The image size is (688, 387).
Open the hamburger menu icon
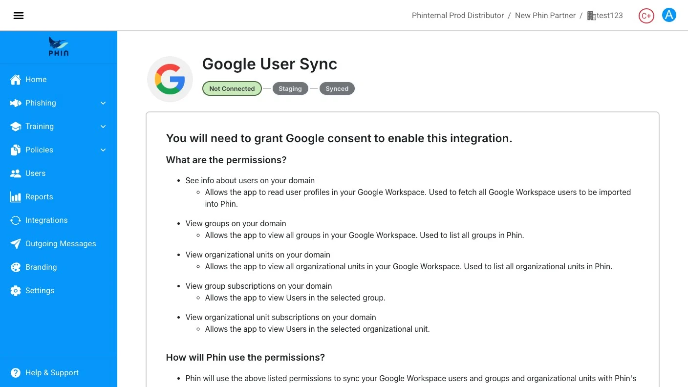click(x=19, y=16)
